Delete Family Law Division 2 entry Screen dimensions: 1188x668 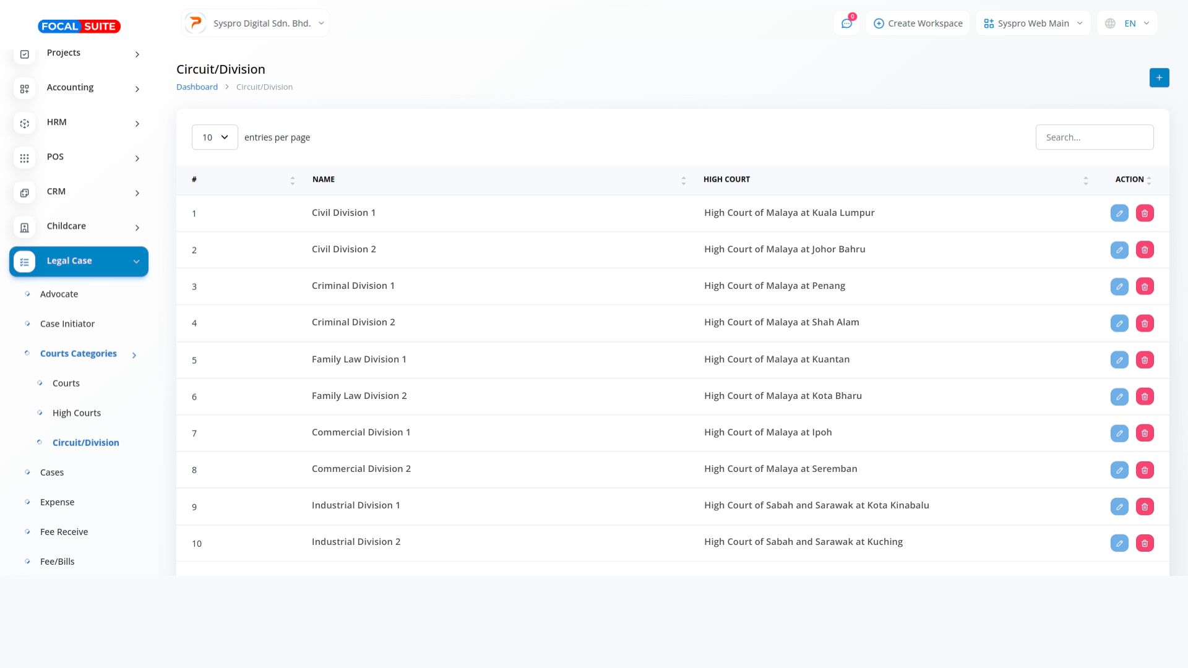(x=1145, y=396)
